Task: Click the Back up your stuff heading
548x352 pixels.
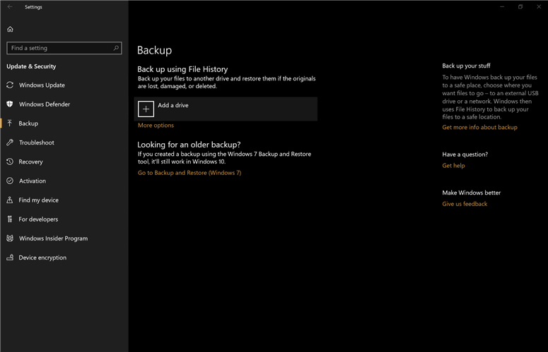Action: [x=466, y=66]
